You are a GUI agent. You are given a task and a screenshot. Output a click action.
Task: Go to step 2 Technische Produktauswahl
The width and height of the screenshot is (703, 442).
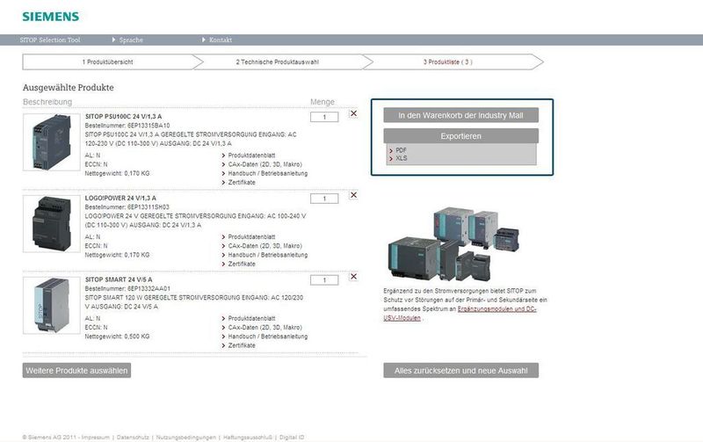[278, 62]
